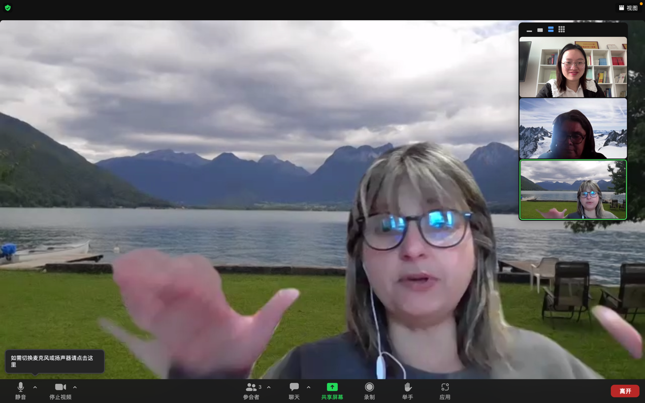Viewport: 645px width, 403px height.
Task: Leave the meeting with the red 离开 button
Action: pyautogui.click(x=625, y=391)
